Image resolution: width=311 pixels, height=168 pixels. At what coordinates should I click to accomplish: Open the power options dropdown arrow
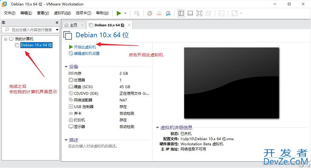pyautogui.click(x=125, y=13)
